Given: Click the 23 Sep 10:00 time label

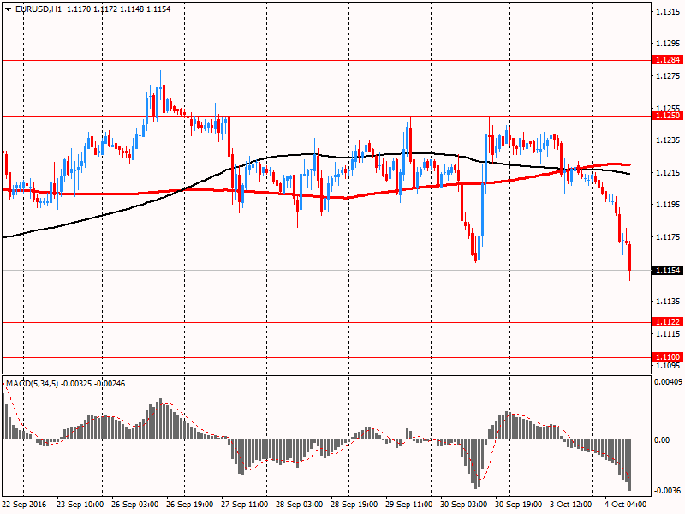Looking at the screenshot, I should coord(80,505).
